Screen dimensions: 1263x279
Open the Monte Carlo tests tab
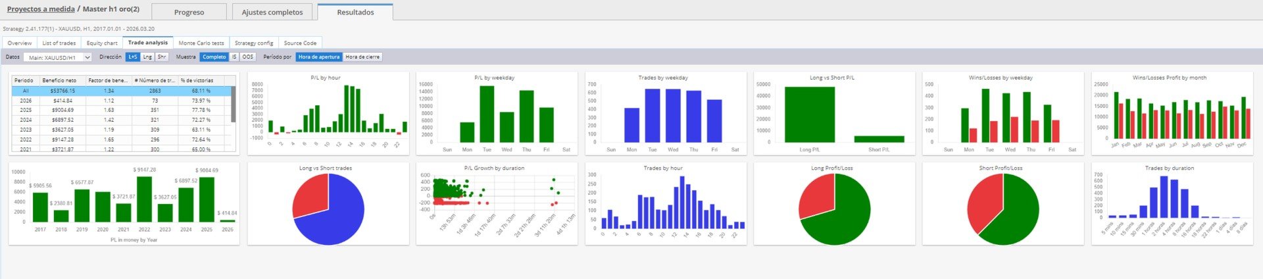[201, 43]
